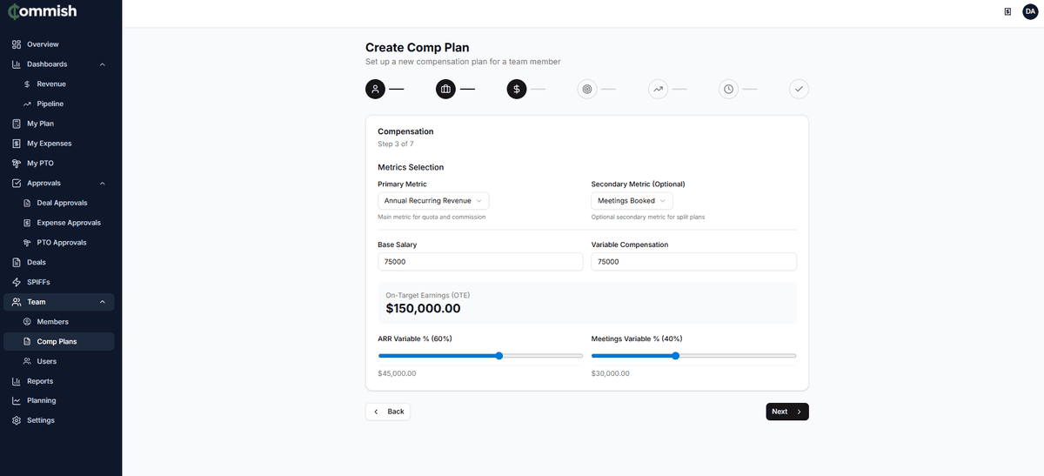The width and height of the screenshot is (1044, 476).
Task: Click the Members person icon
Action: click(27, 322)
